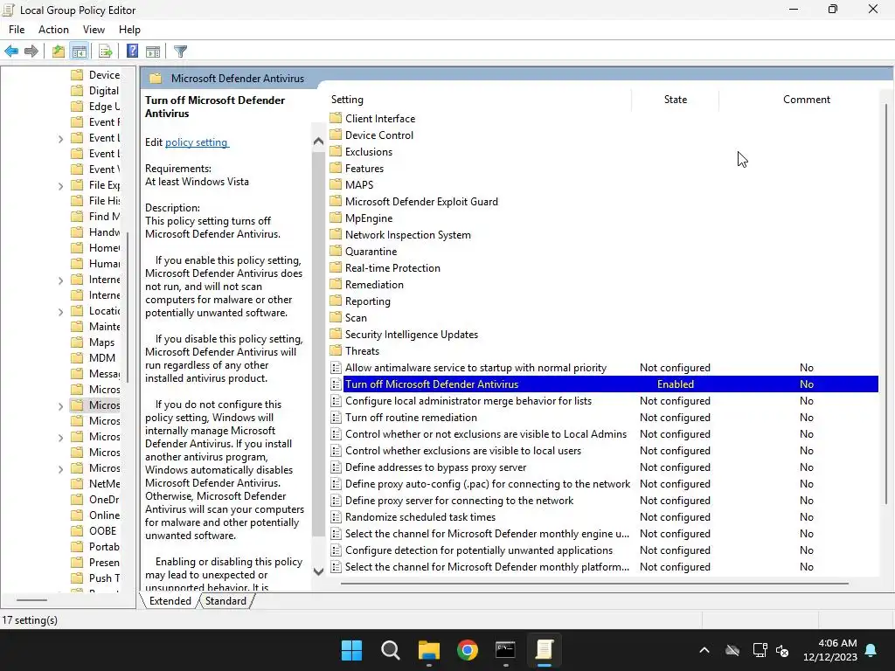Select 'Allow antimalware service to startup' policy
Image resolution: width=895 pixels, height=671 pixels.
coord(604,368)
